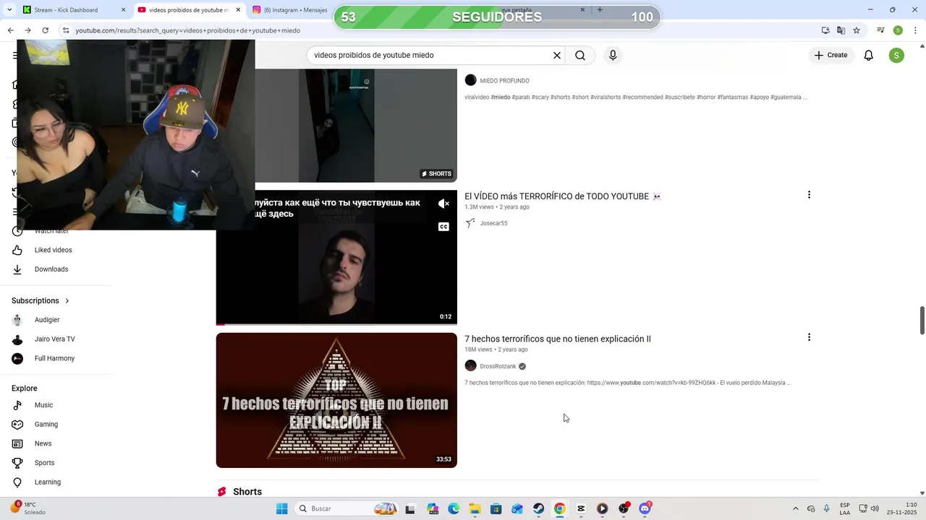Open options menu for 7 hechos terroríficos
This screenshot has width=926, height=520.
click(x=809, y=337)
